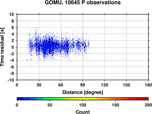Click y-axis tick label "6"
Screen dimensions: 152x114
click(13, 27)
